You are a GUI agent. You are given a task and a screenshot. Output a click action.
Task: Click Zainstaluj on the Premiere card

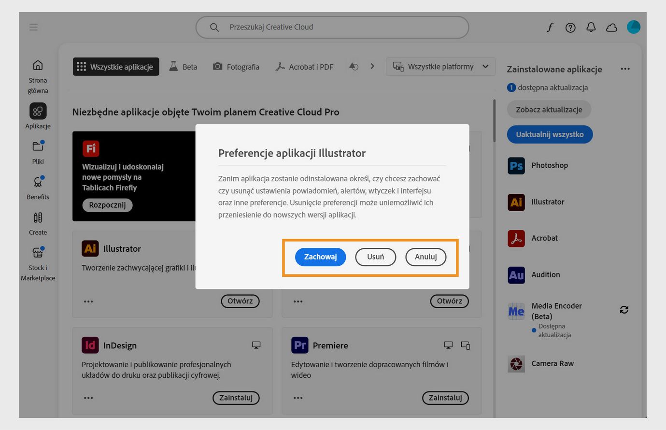click(445, 398)
